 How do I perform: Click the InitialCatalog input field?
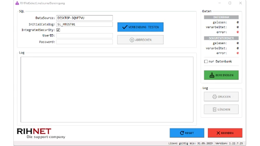coord(84,24)
